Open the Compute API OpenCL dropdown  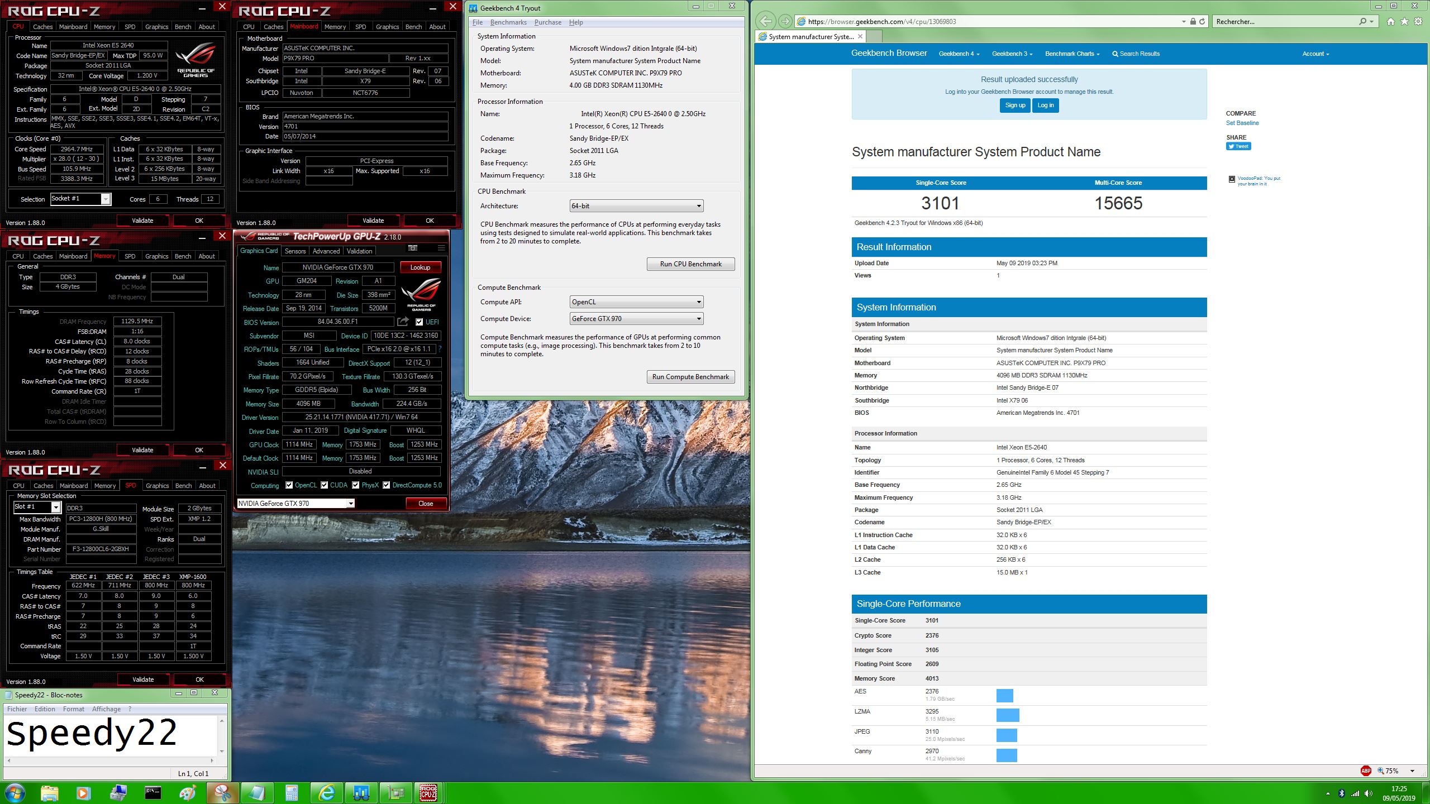tap(636, 302)
